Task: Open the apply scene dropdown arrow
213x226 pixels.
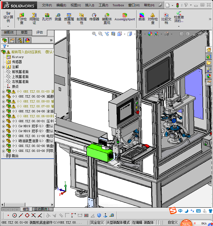Action: click(161, 34)
